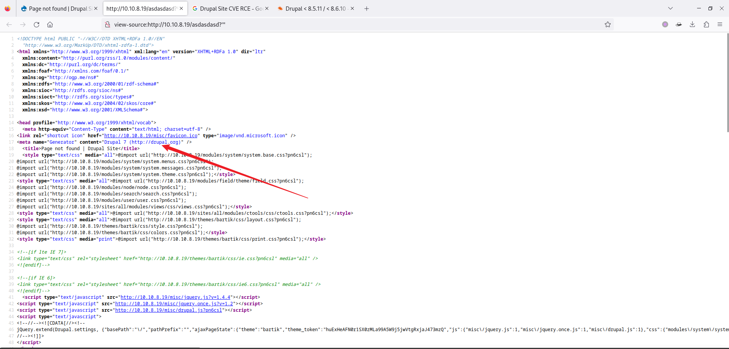Click the node.css import line
Viewport: 729px width, 349px height.
[x=101, y=187]
